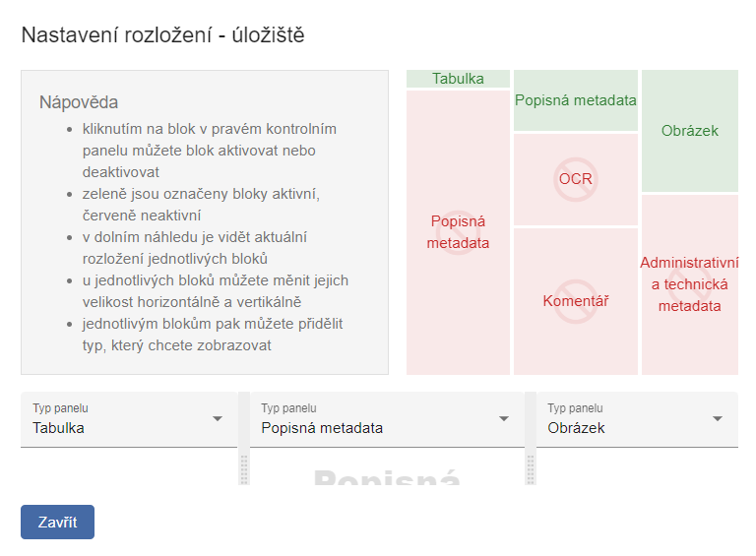Deactivate the green Obrázek block
The image size is (756, 556).
[x=690, y=131]
